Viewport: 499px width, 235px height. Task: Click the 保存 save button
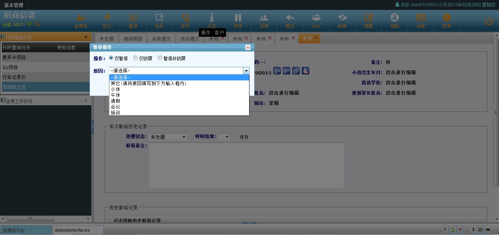244,137
